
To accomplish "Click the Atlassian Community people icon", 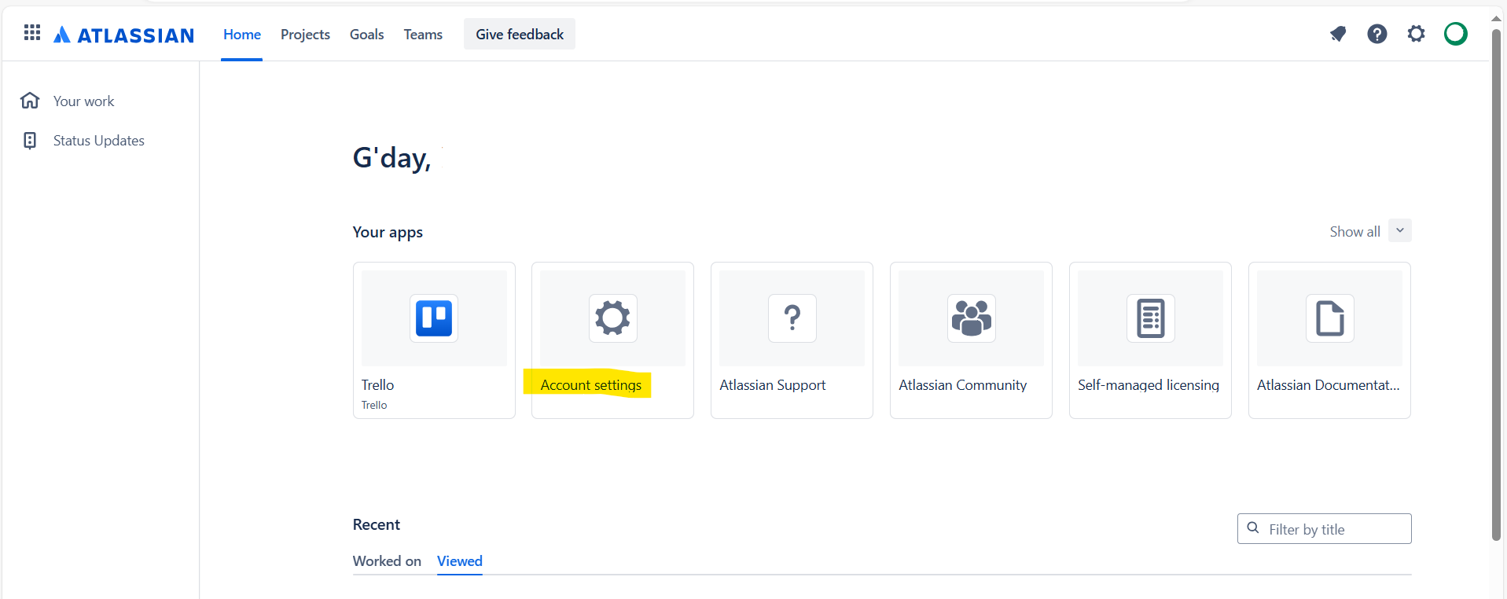I will point(972,318).
